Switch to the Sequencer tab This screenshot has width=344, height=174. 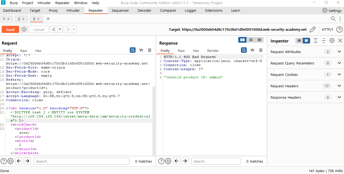[120, 11]
